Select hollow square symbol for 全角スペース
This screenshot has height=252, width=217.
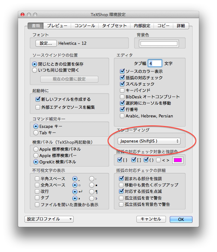(x=75, y=185)
